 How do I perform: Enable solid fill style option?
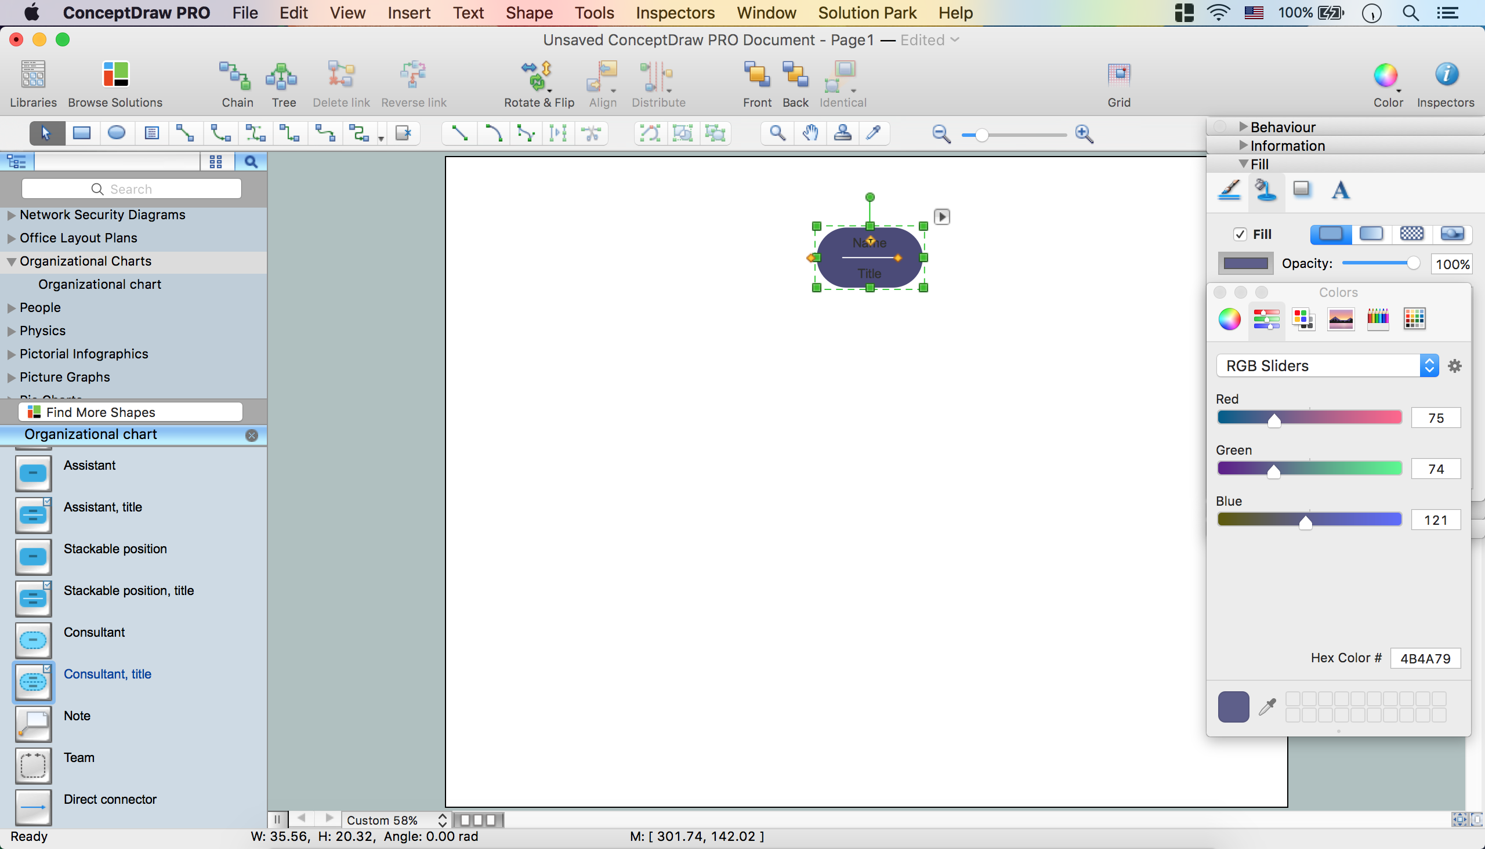pos(1330,233)
